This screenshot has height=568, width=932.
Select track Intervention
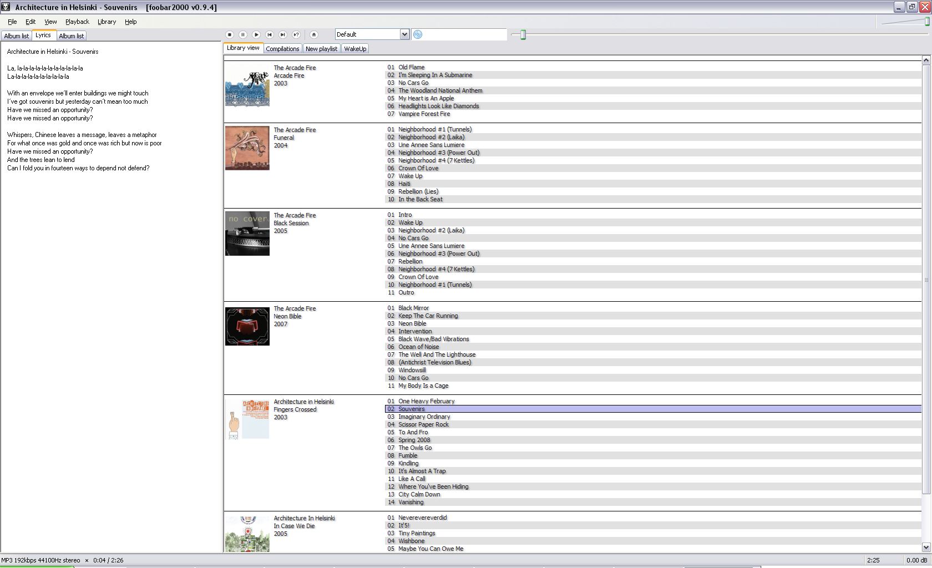click(x=653, y=331)
